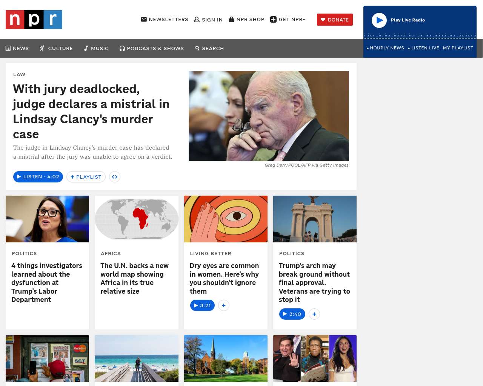Open the embed code icon beside Playlist

click(x=115, y=177)
